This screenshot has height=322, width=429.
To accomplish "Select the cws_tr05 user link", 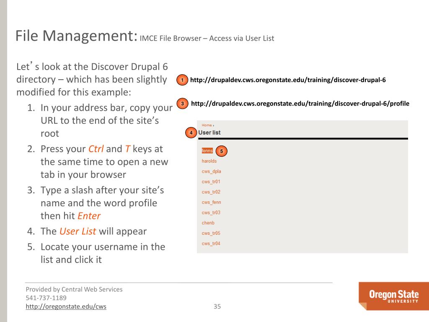I will tap(211, 233).
